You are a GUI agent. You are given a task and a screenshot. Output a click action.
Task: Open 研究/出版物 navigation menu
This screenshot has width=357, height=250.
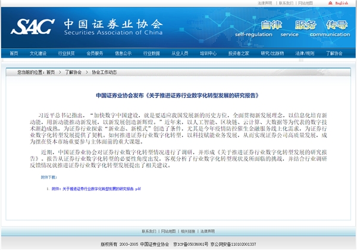(273, 54)
